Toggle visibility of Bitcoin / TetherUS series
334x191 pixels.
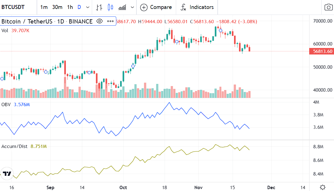point(100,21)
